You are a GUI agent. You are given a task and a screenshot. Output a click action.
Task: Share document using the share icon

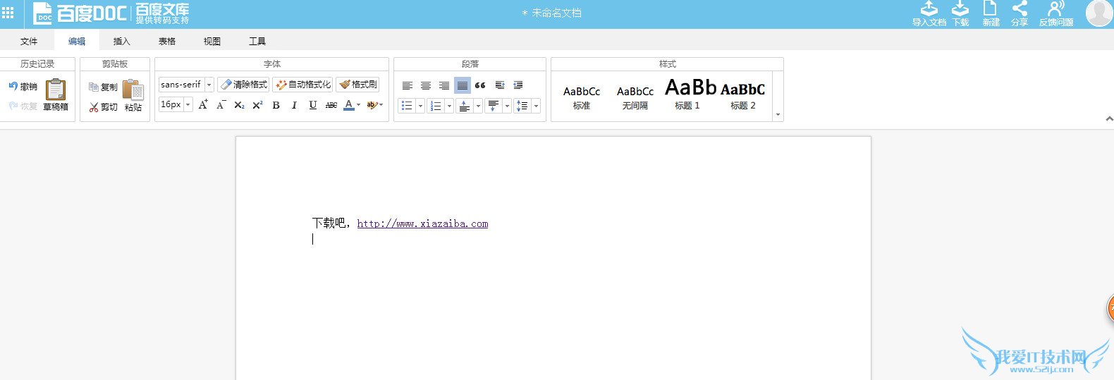(1020, 9)
